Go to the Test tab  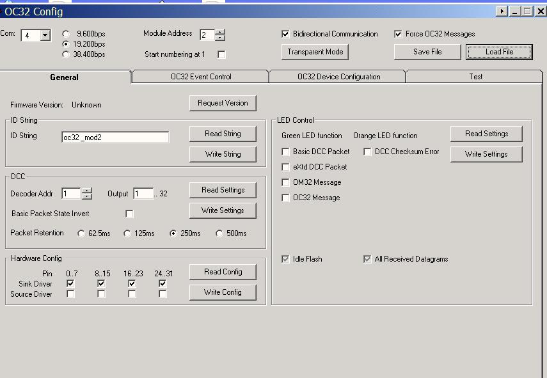point(475,77)
